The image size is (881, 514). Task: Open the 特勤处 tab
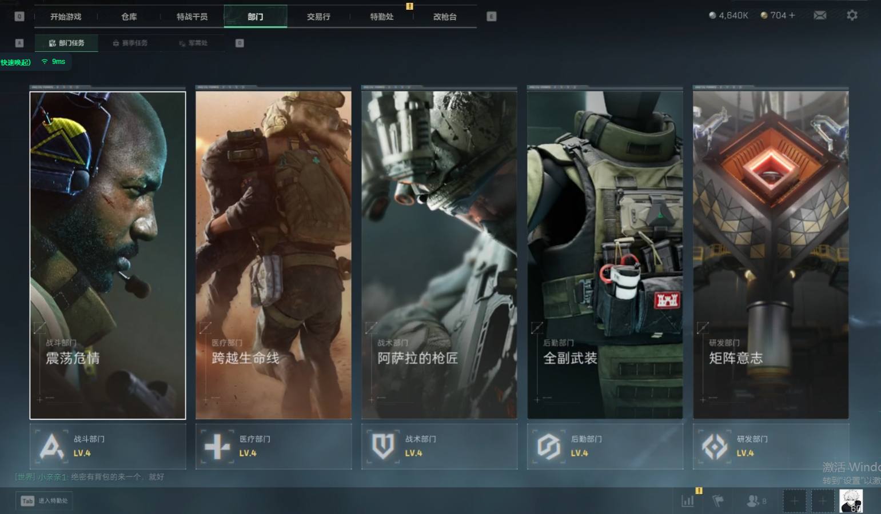[x=382, y=17]
